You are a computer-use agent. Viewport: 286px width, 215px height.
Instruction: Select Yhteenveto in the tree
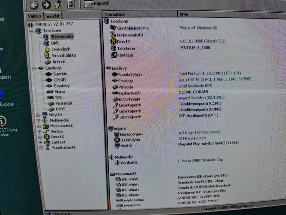[62, 36]
